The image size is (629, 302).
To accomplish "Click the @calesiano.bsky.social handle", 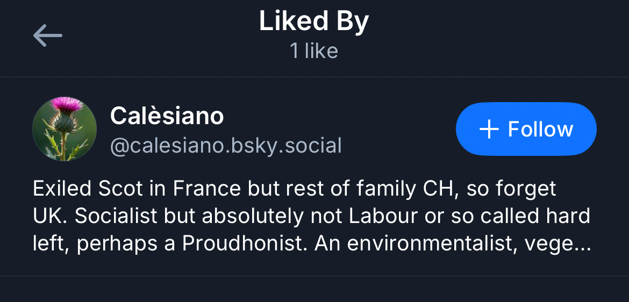I will point(226,146).
